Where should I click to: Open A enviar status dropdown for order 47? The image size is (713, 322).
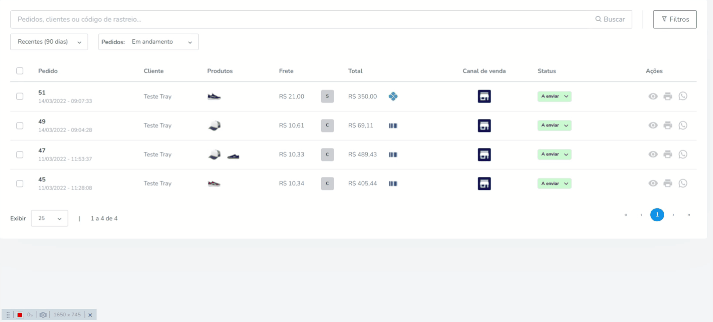[554, 154]
